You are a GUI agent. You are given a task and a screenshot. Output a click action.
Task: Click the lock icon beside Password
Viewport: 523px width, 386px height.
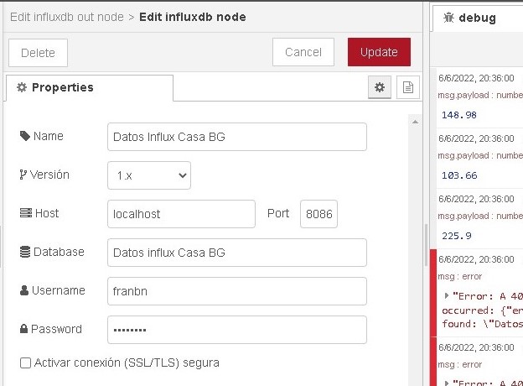point(23,329)
